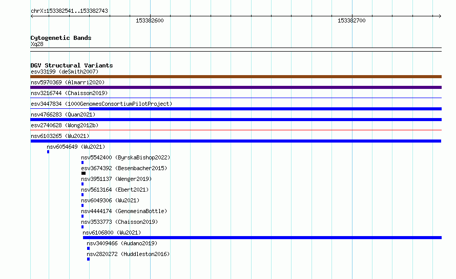Click small blue marker under nsv5613164

coord(82,195)
